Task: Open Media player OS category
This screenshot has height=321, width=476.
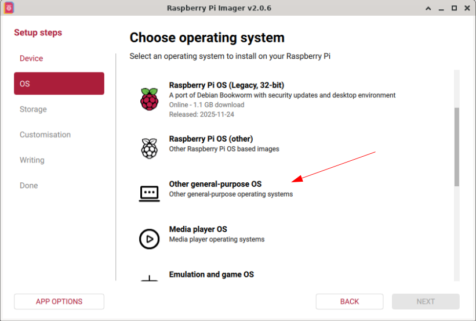Action: point(292,239)
